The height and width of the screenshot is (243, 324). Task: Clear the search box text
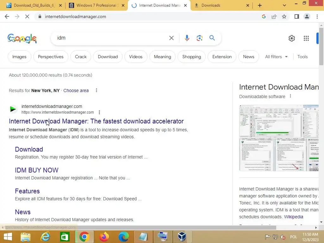pos(171,38)
